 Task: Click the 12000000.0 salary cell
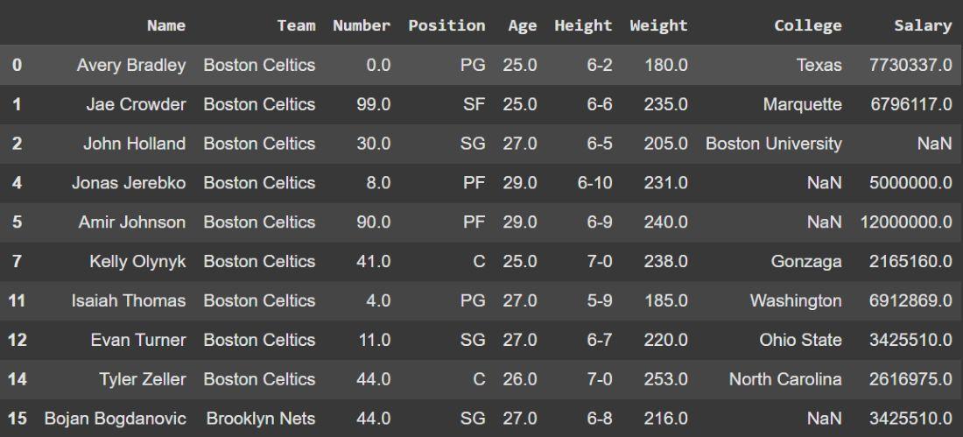click(x=906, y=222)
